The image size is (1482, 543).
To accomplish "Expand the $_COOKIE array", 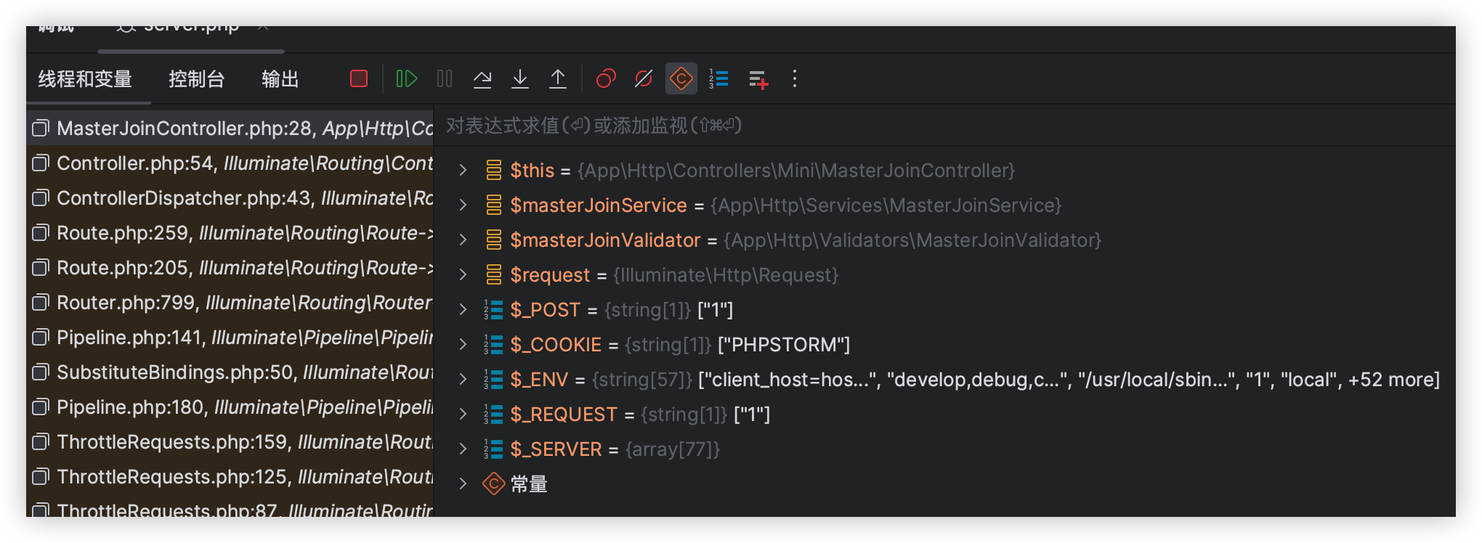I will coord(463,345).
